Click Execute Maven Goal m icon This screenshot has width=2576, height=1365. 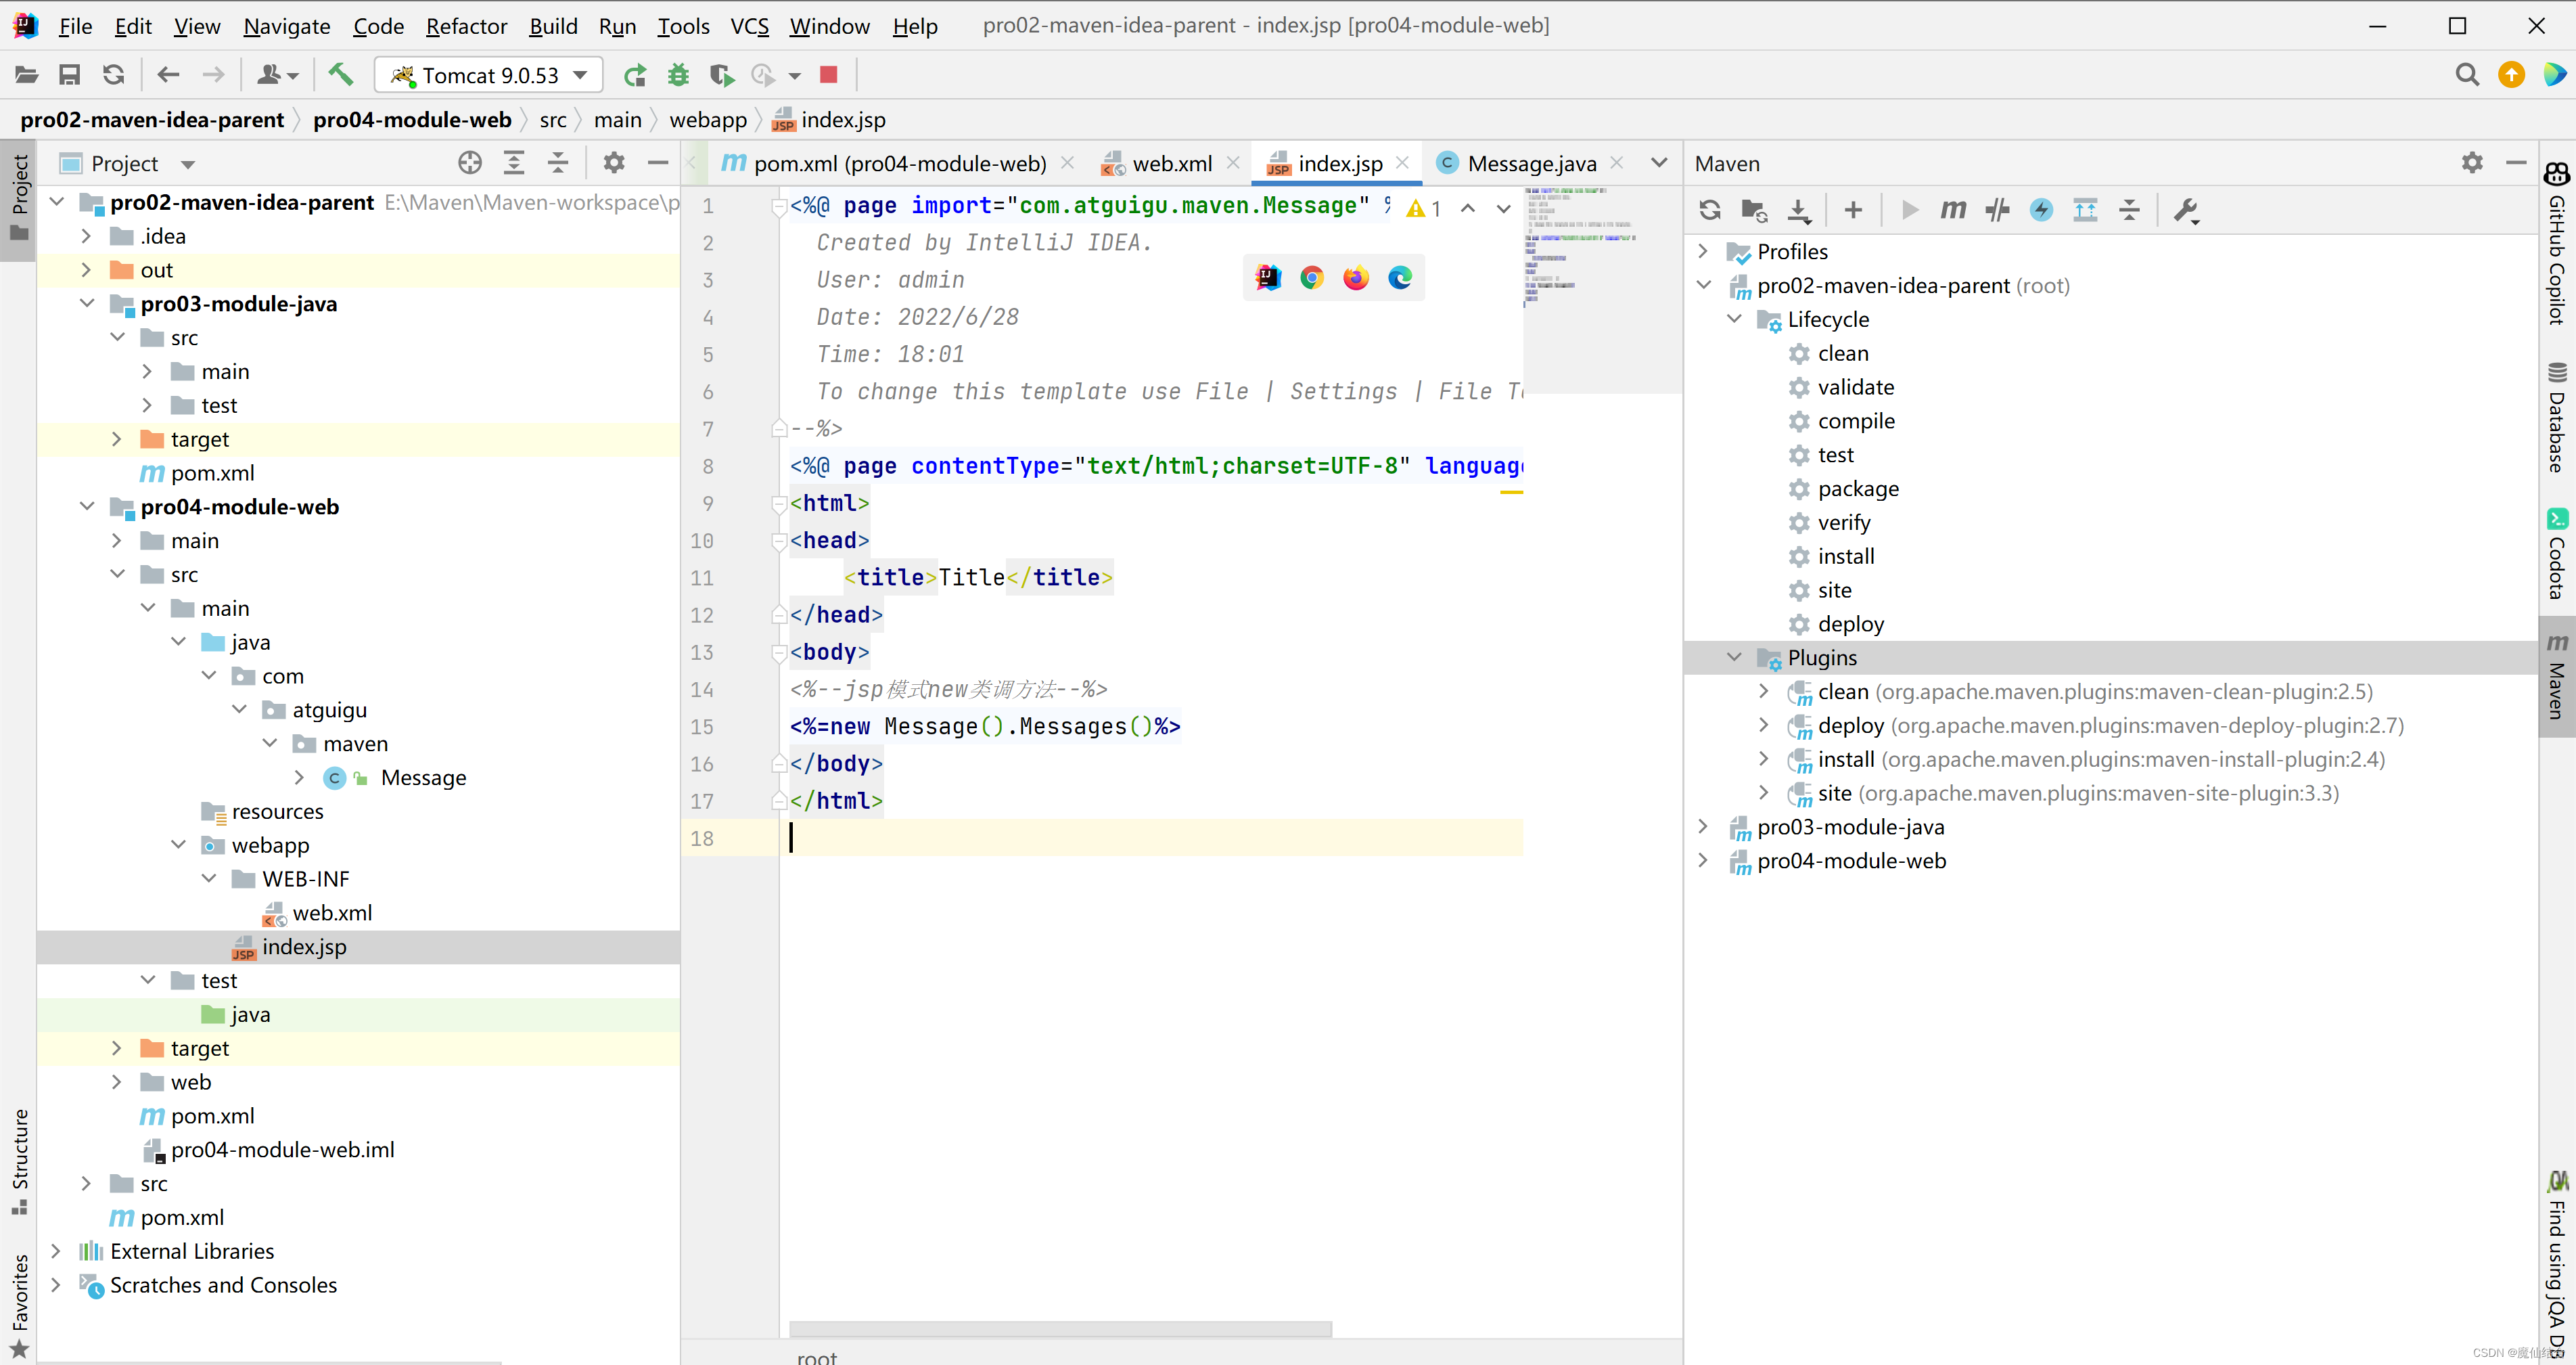[x=1953, y=210]
